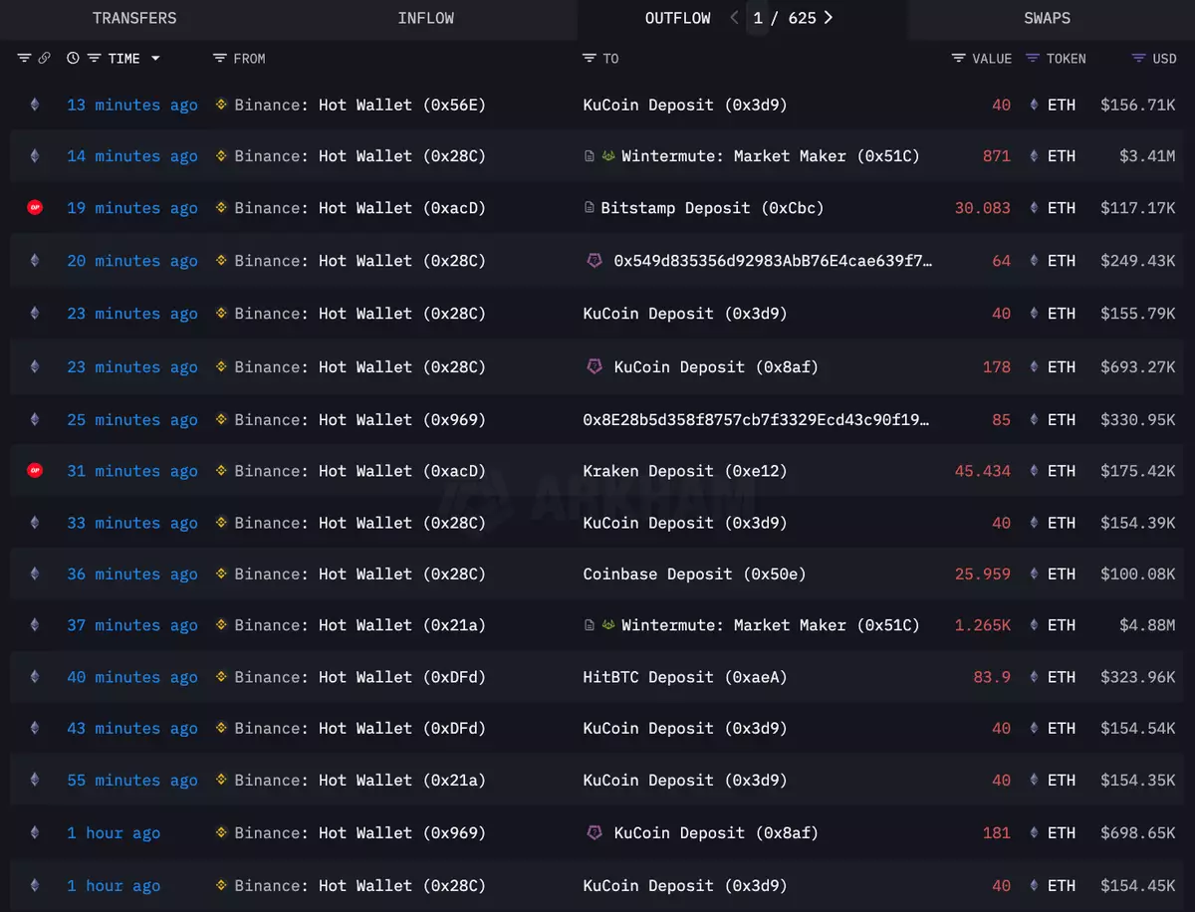1195x912 pixels.
Task: Open the "13 minutes ago" transaction link
Action: point(132,105)
